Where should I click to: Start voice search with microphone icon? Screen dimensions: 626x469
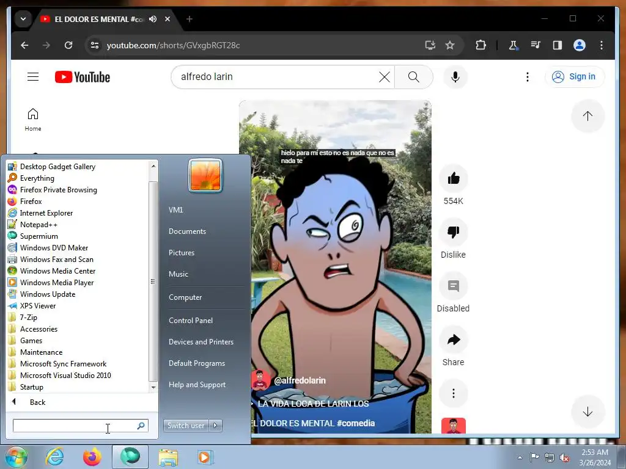click(x=455, y=76)
